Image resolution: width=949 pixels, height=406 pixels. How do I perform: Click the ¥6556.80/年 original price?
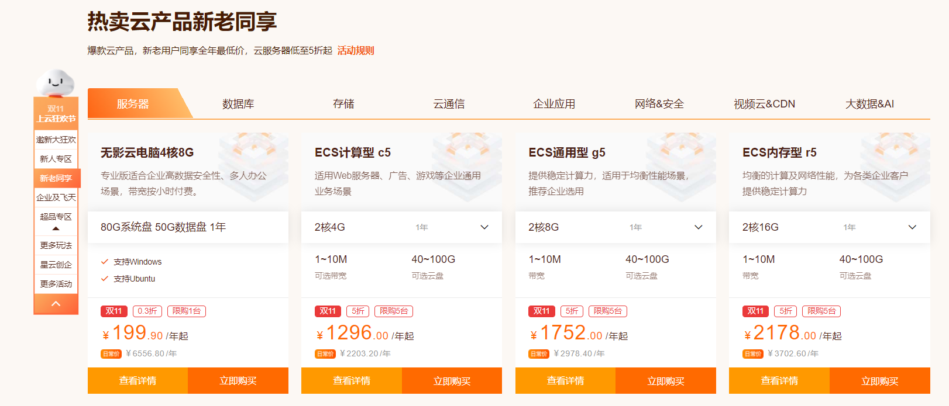tap(152, 354)
